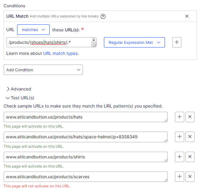The height and width of the screenshot is (191, 200).
Task: Click the products/scarves test URL field
Action: 85,177
